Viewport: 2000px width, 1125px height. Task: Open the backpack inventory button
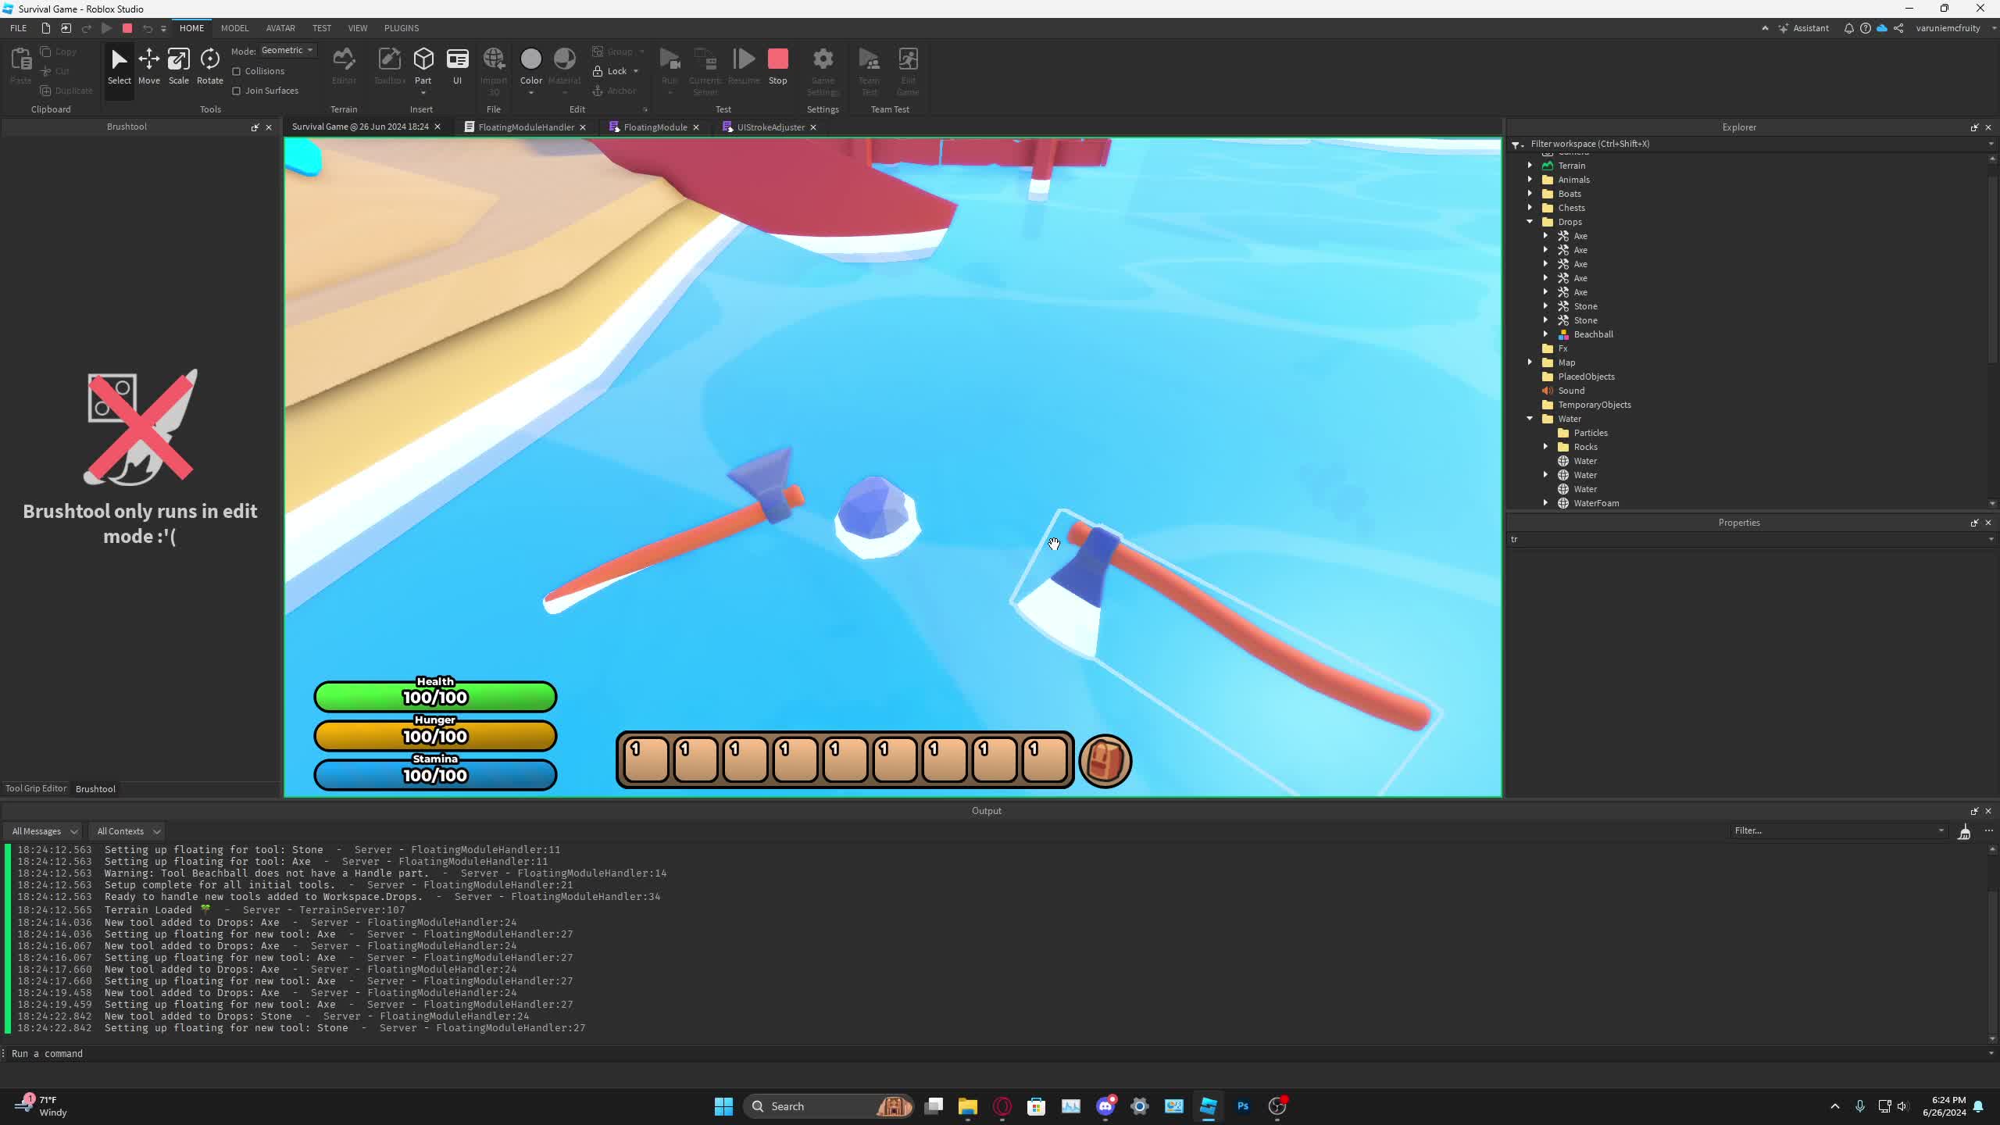pos(1105,760)
